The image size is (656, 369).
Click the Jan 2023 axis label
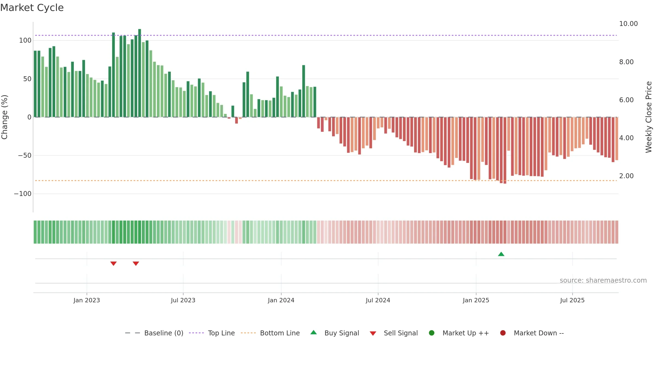pyautogui.click(x=87, y=300)
